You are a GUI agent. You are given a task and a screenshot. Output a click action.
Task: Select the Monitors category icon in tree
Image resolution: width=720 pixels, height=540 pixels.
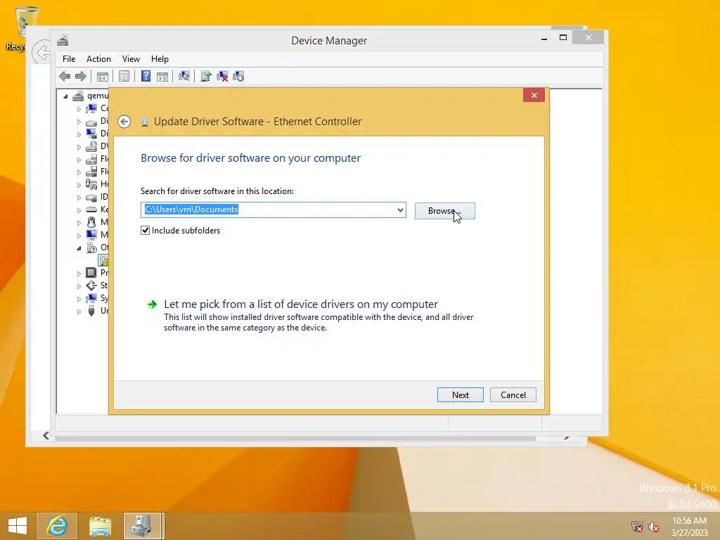(x=91, y=235)
